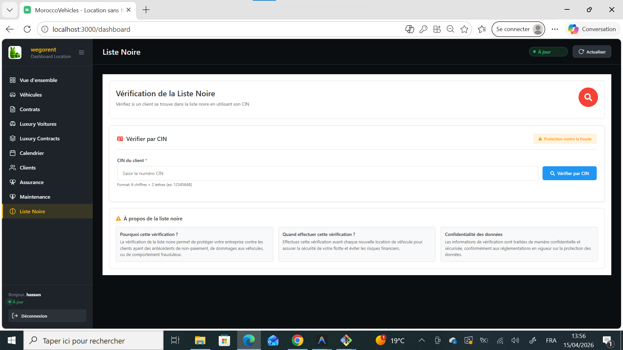Image resolution: width=623 pixels, height=350 pixels.
Task: Add page to favorites star icon
Action: pos(464,29)
